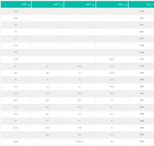Select the year cell ۱۳۷۹ in first row
This screenshot has width=154, height=146.
click(x=142, y=11)
